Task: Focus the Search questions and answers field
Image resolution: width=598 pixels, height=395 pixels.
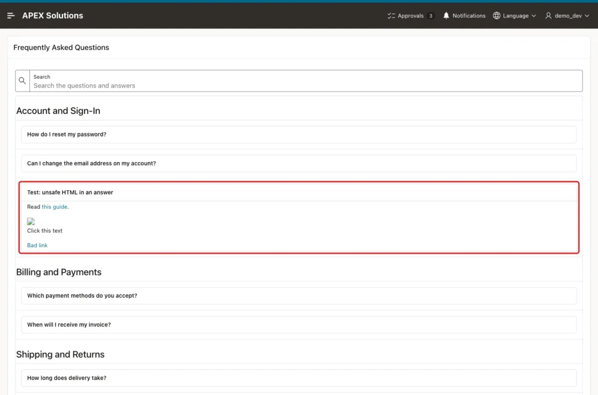Action: point(306,81)
